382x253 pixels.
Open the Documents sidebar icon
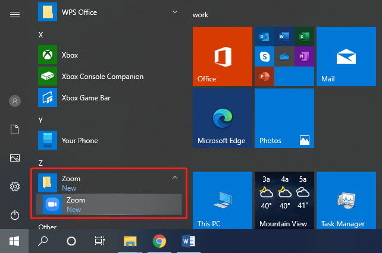[x=15, y=129]
